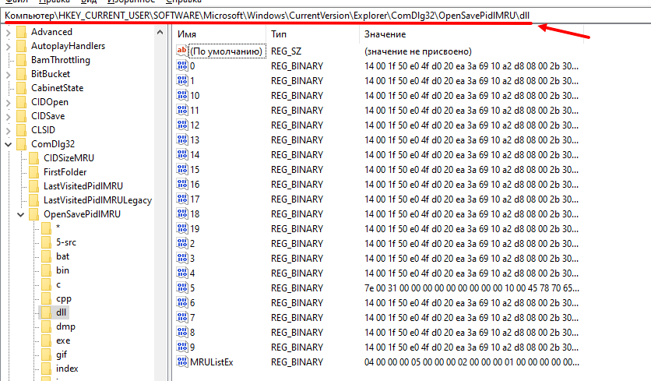Click the binary icon of value 13
This screenshot has height=381, width=651.
tap(182, 140)
